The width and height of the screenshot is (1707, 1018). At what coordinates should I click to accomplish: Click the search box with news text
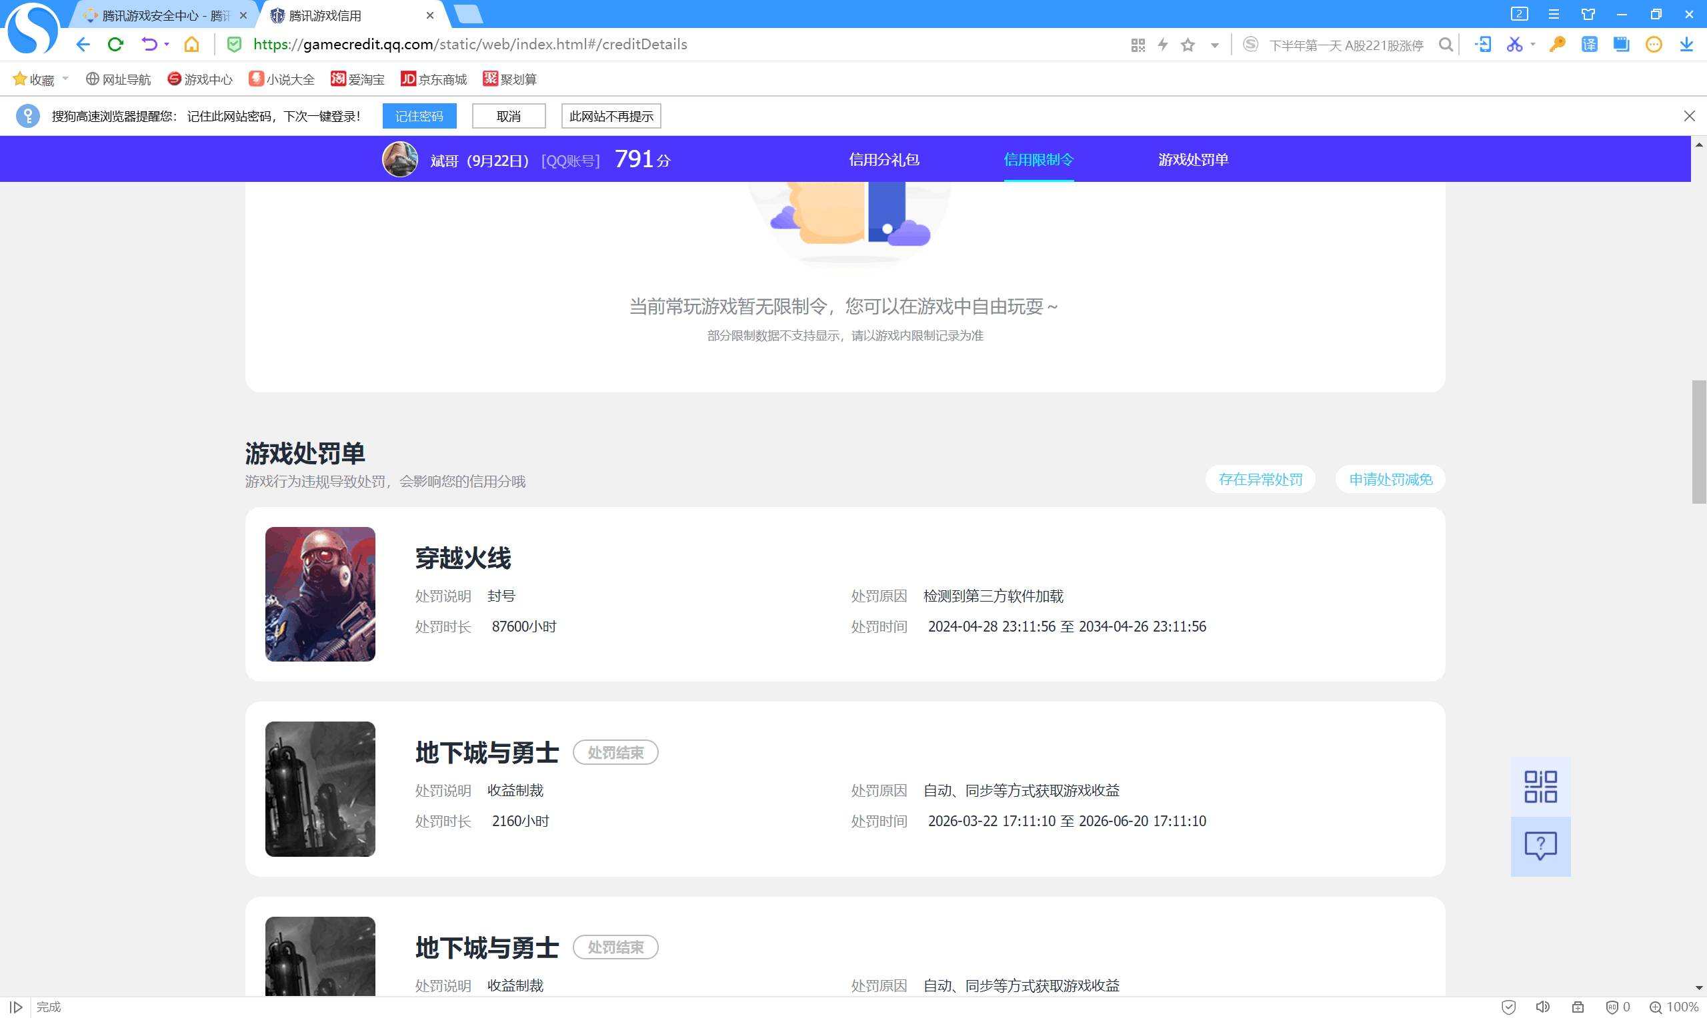point(1346,45)
